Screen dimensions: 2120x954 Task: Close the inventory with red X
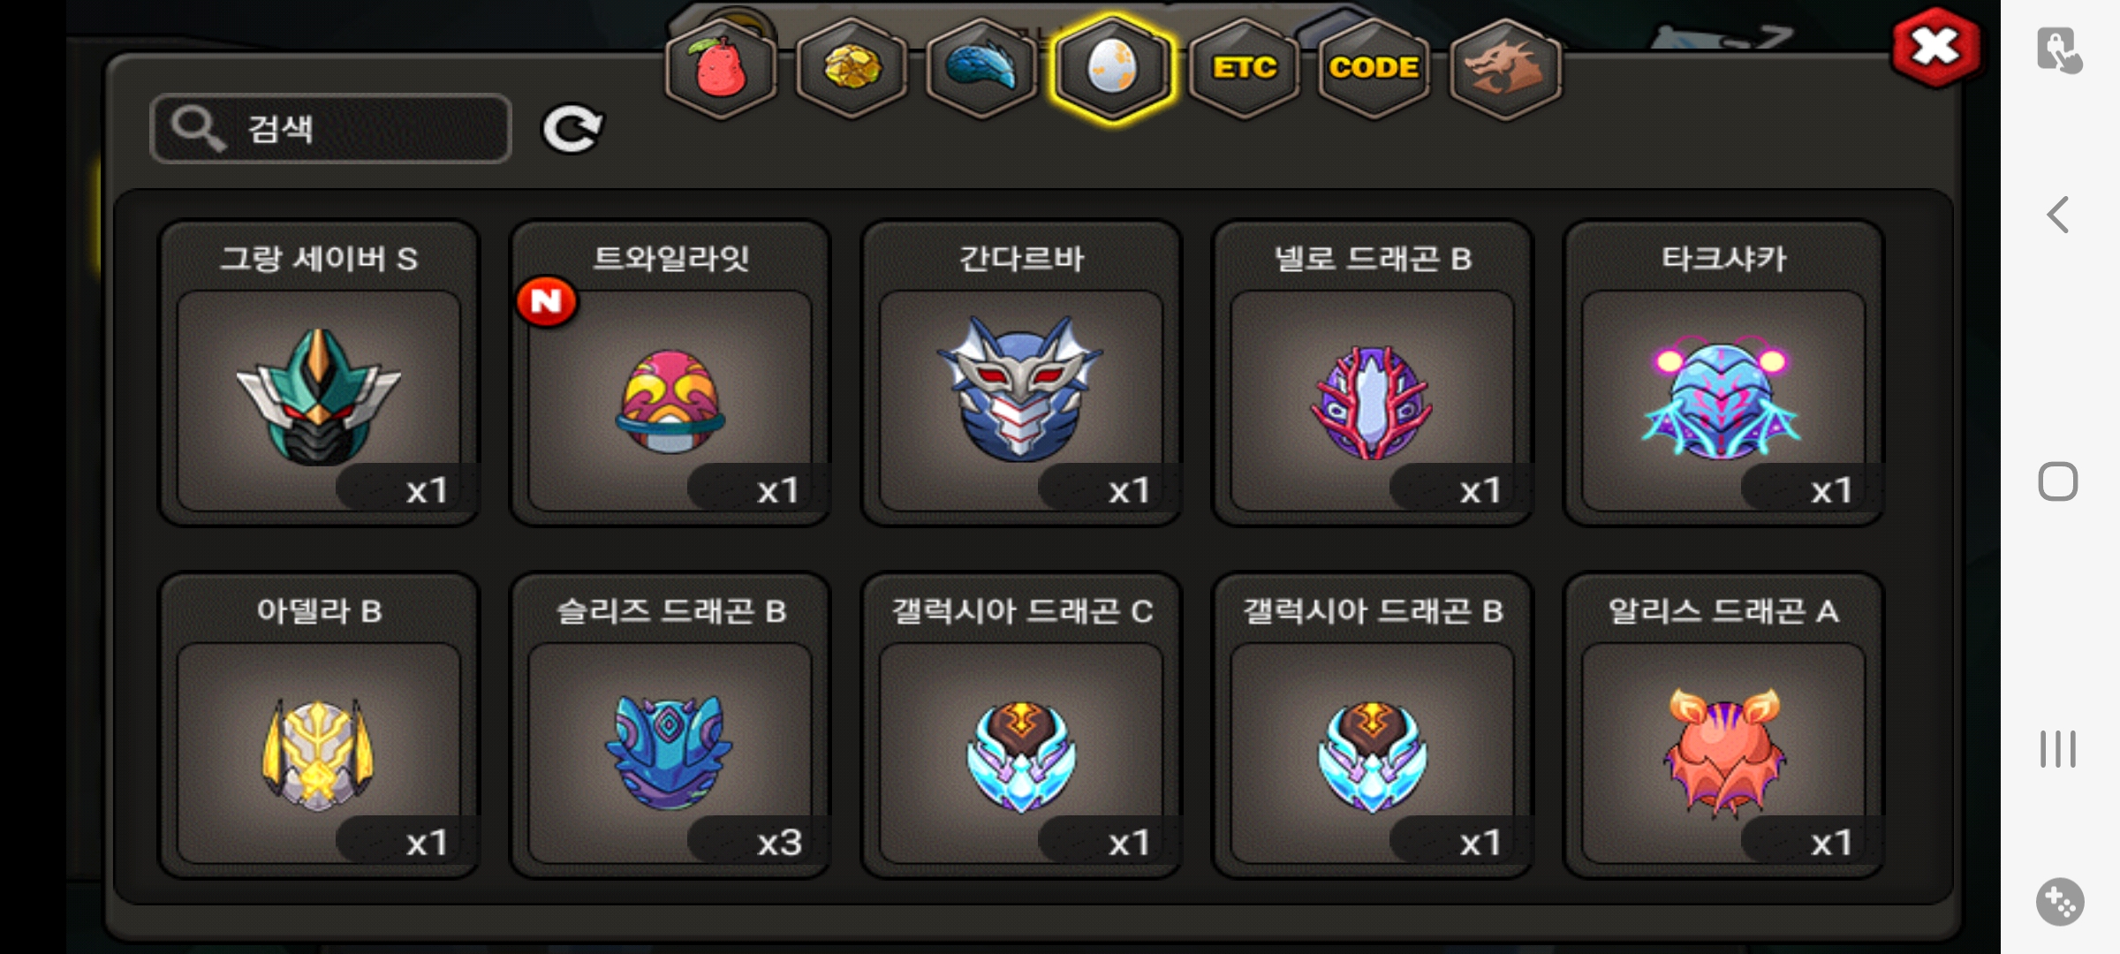coord(1935,48)
